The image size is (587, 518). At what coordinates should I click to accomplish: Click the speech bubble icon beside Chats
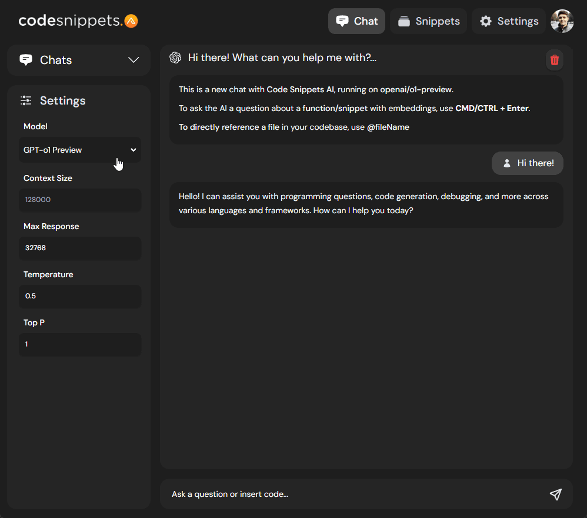point(26,60)
